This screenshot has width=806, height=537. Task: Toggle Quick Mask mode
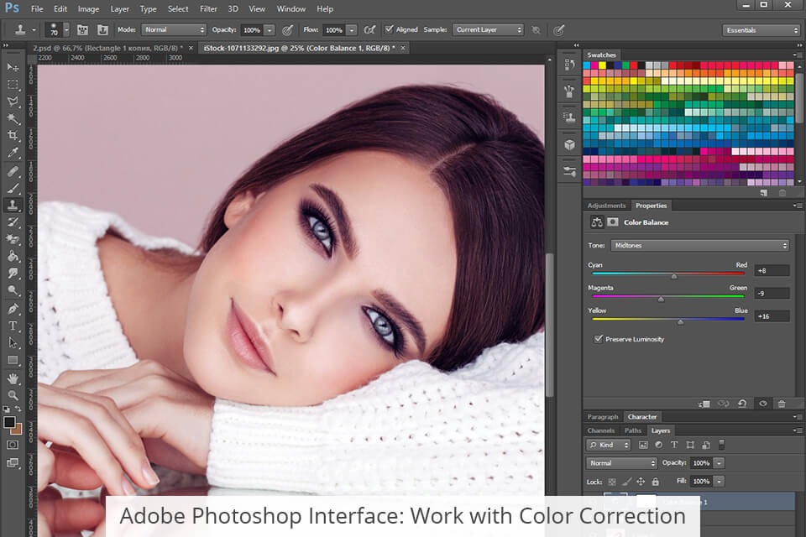pos(13,445)
